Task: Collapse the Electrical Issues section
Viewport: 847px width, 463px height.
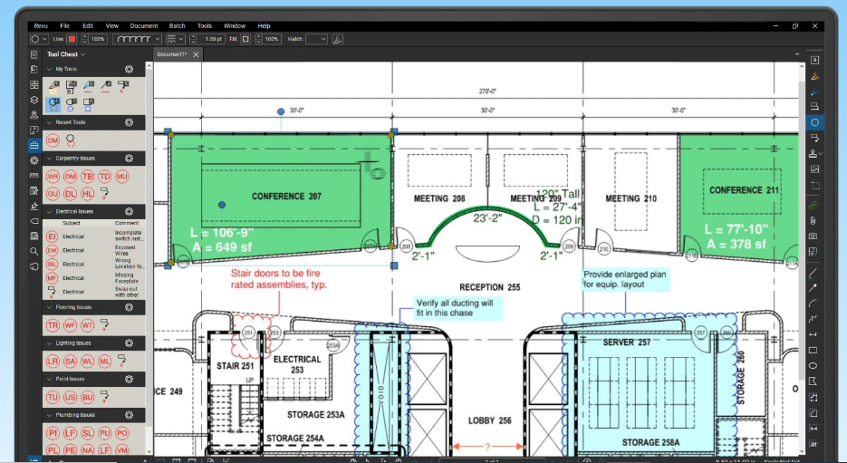Action: (x=50, y=211)
